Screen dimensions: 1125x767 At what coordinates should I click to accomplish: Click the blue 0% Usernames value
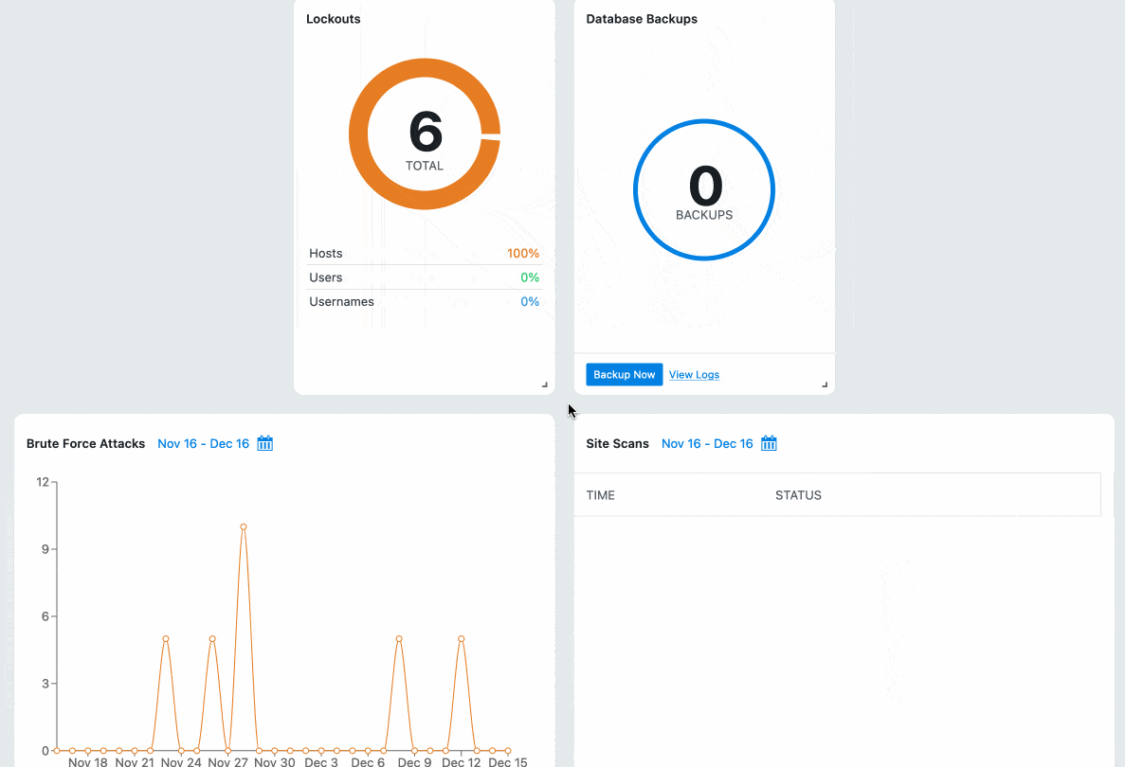click(530, 302)
